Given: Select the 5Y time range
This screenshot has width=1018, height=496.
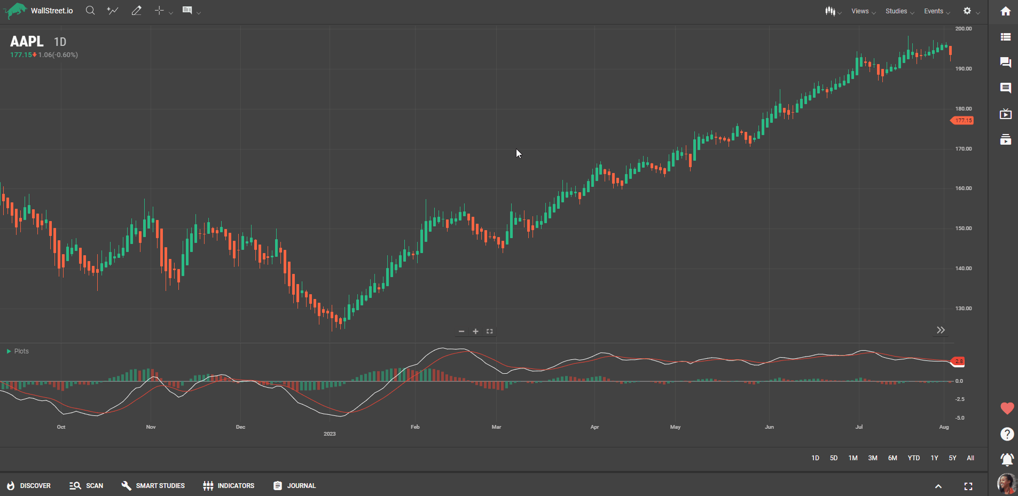Looking at the screenshot, I should 952,458.
